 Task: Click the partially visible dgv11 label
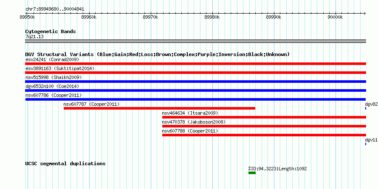click(371, 140)
